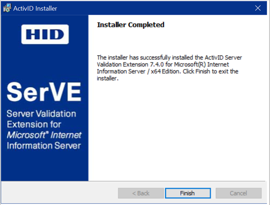Click the Extension for line in banner

click(34, 124)
